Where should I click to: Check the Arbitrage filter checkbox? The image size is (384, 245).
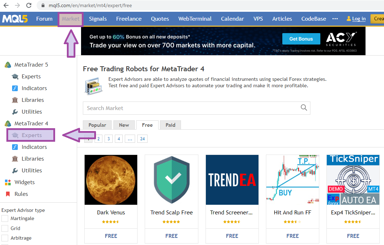pyautogui.click(x=5, y=238)
